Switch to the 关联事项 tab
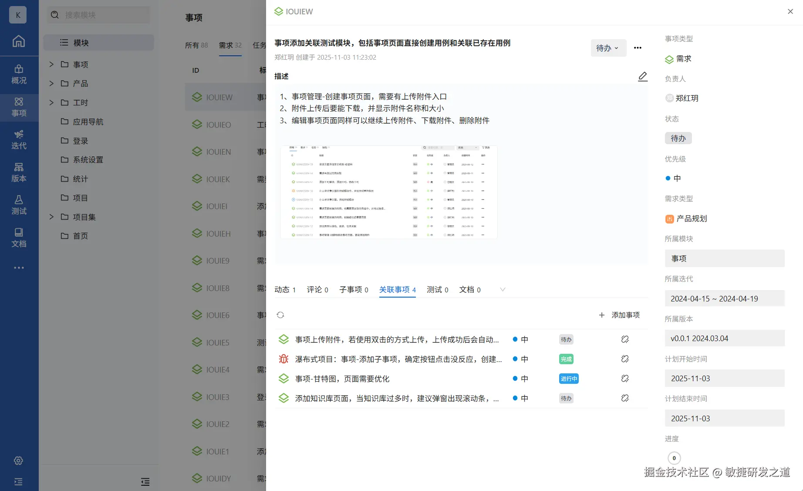Screen dimensions: 803x491 (398, 290)
